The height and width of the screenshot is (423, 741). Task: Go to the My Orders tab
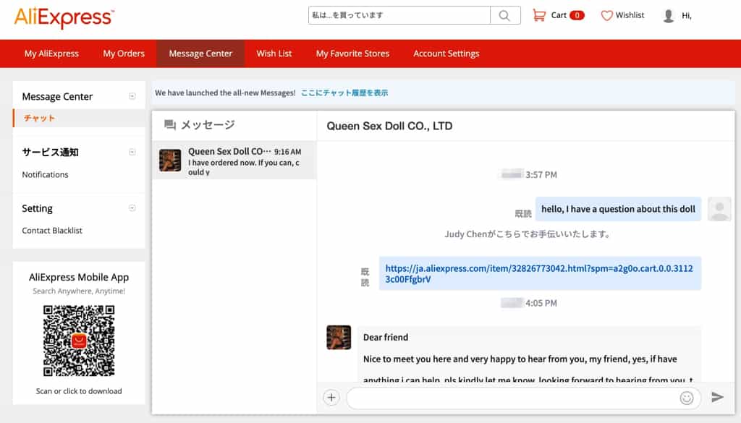(124, 54)
